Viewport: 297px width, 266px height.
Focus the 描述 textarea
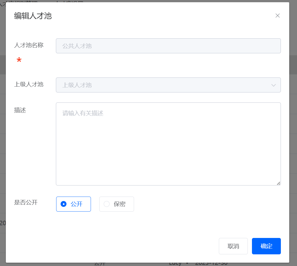(168, 144)
